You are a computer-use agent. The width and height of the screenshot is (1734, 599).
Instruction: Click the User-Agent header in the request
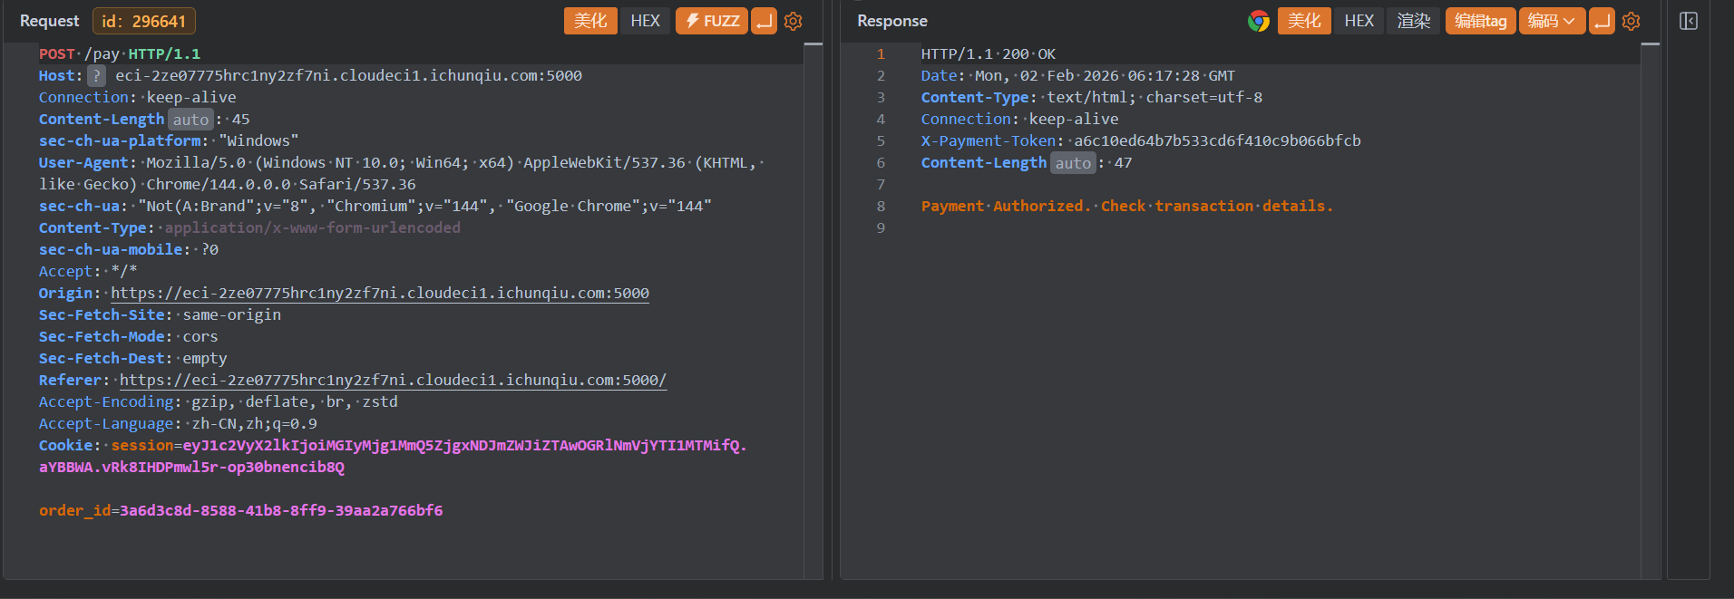click(402, 174)
